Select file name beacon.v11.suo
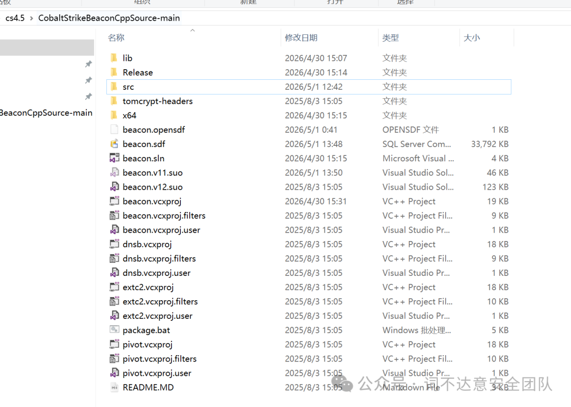571x407 pixels. [153, 172]
